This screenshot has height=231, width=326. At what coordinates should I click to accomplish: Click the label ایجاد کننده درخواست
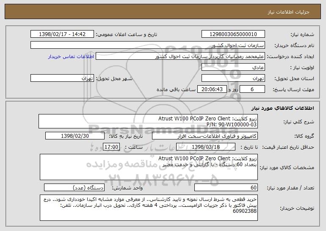click(x=290, y=57)
